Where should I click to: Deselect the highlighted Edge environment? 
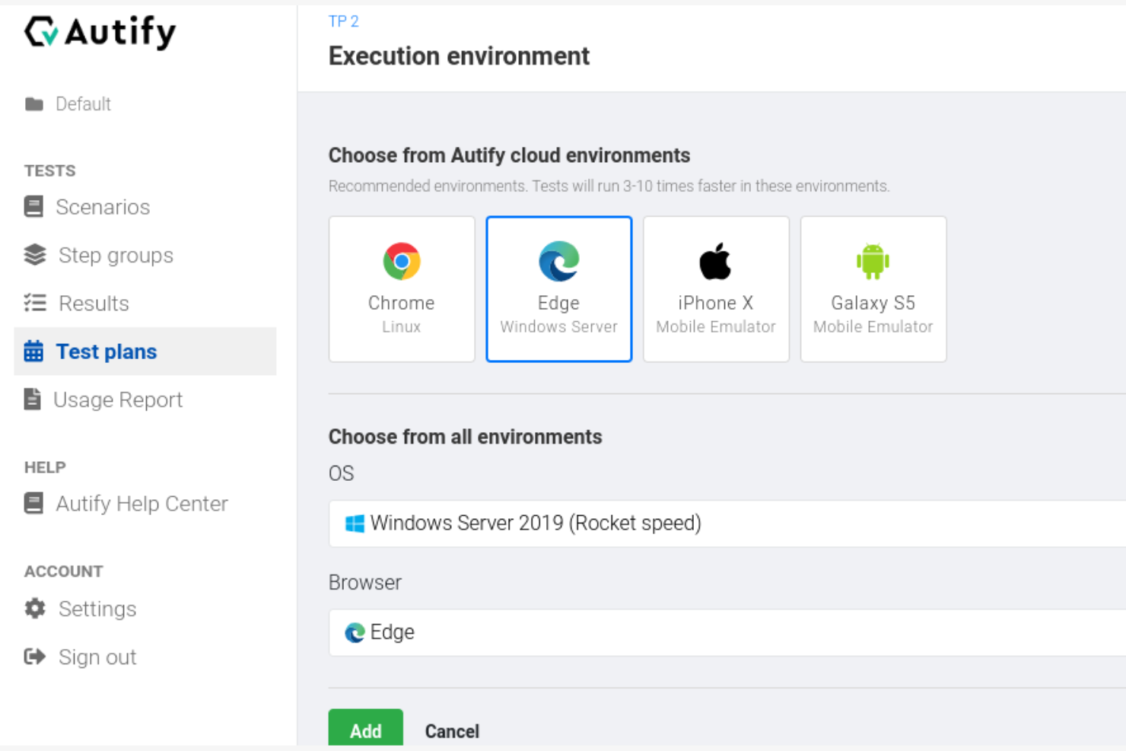[x=558, y=289]
